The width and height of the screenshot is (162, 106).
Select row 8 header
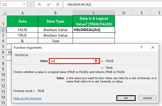[3, 63]
